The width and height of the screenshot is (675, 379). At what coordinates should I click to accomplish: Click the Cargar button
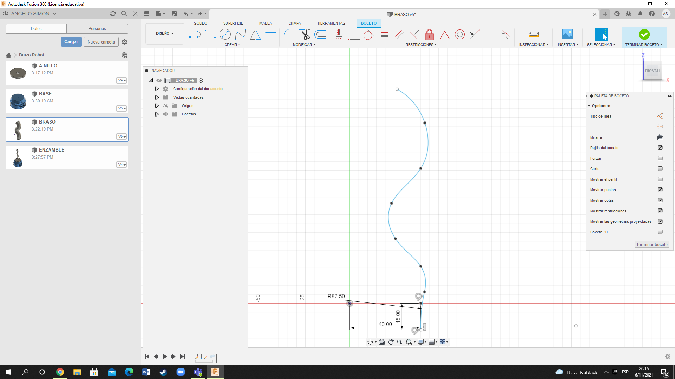pyautogui.click(x=71, y=42)
